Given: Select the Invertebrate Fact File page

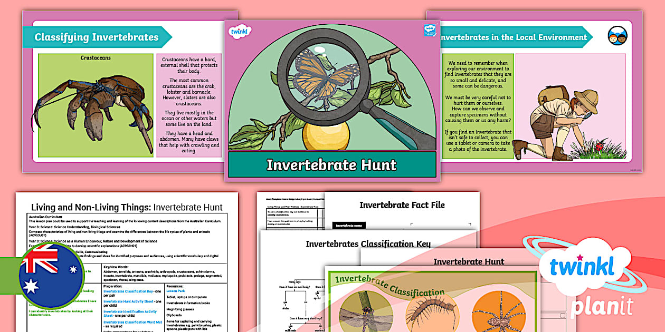Looking at the screenshot, I should pyautogui.click(x=402, y=204).
